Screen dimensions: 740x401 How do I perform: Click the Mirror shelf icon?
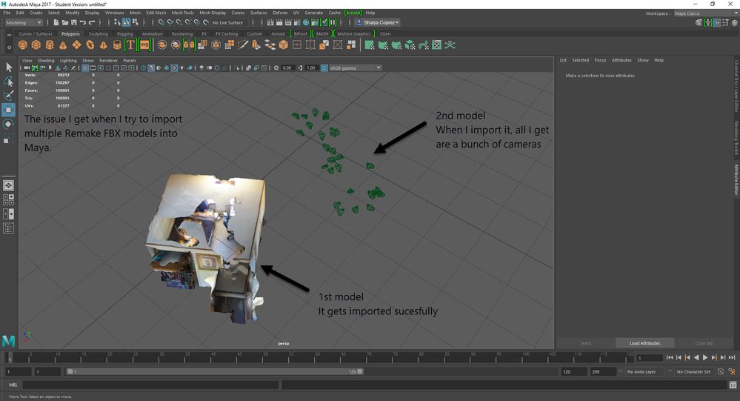tap(189, 45)
